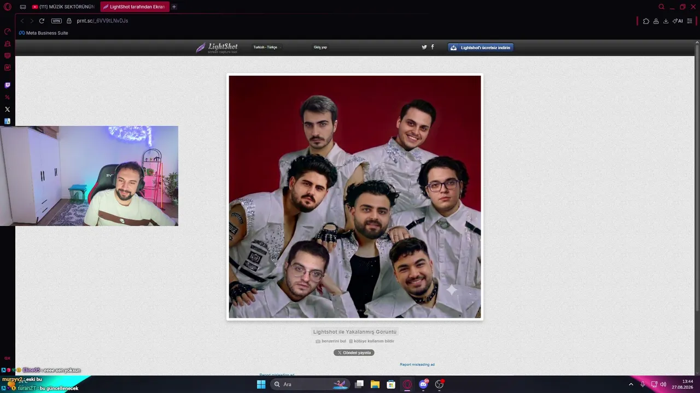Image resolution: width=700 pixels, height=393 pixels.
Task: Focus the prnt.sc address bar field
Action: [x=350, y=21]
